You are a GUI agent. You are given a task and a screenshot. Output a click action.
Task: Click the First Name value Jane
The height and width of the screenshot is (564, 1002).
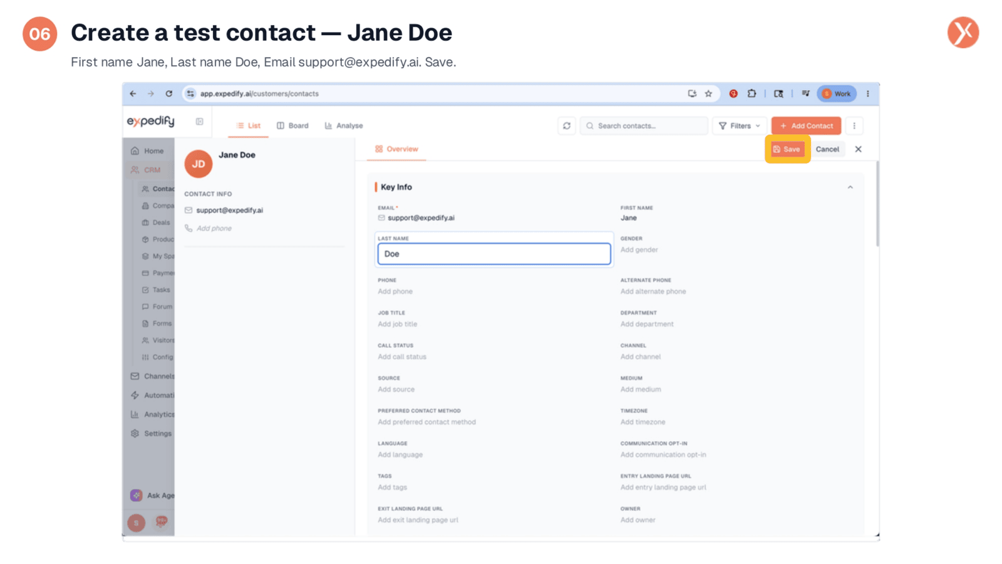pos(629,218)
